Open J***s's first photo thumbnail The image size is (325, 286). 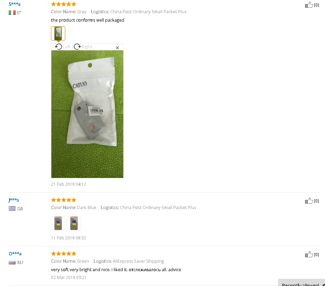point(58,223)
